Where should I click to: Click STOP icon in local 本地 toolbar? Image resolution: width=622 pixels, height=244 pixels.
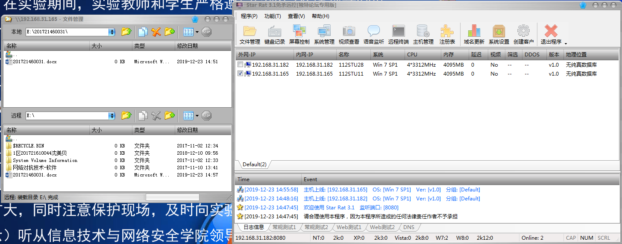pos(206,32)
